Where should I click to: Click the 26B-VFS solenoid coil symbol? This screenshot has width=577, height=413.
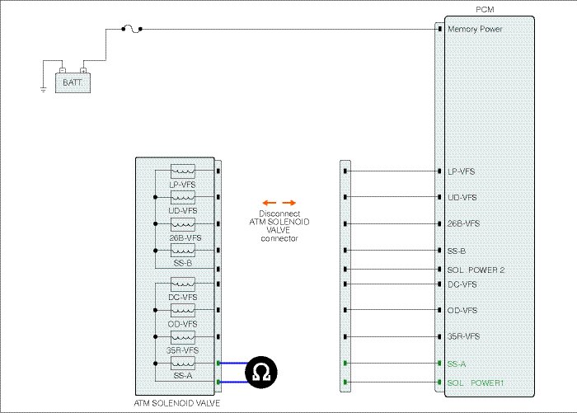pyautogui.click(x=183, y=224)
